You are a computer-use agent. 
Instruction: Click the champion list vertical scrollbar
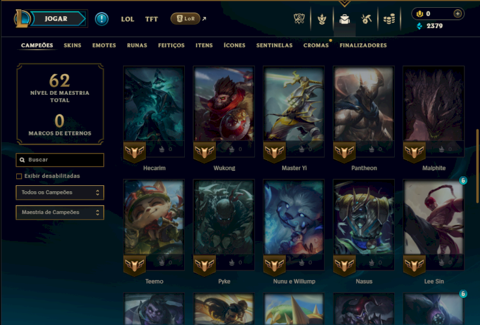coord(477,166)
